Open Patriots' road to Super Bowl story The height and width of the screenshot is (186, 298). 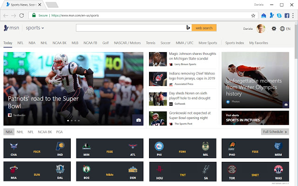(43, 102)
